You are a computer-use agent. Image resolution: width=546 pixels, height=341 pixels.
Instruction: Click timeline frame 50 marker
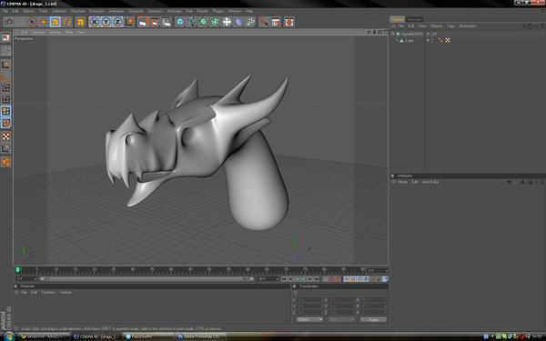(209, 269)
